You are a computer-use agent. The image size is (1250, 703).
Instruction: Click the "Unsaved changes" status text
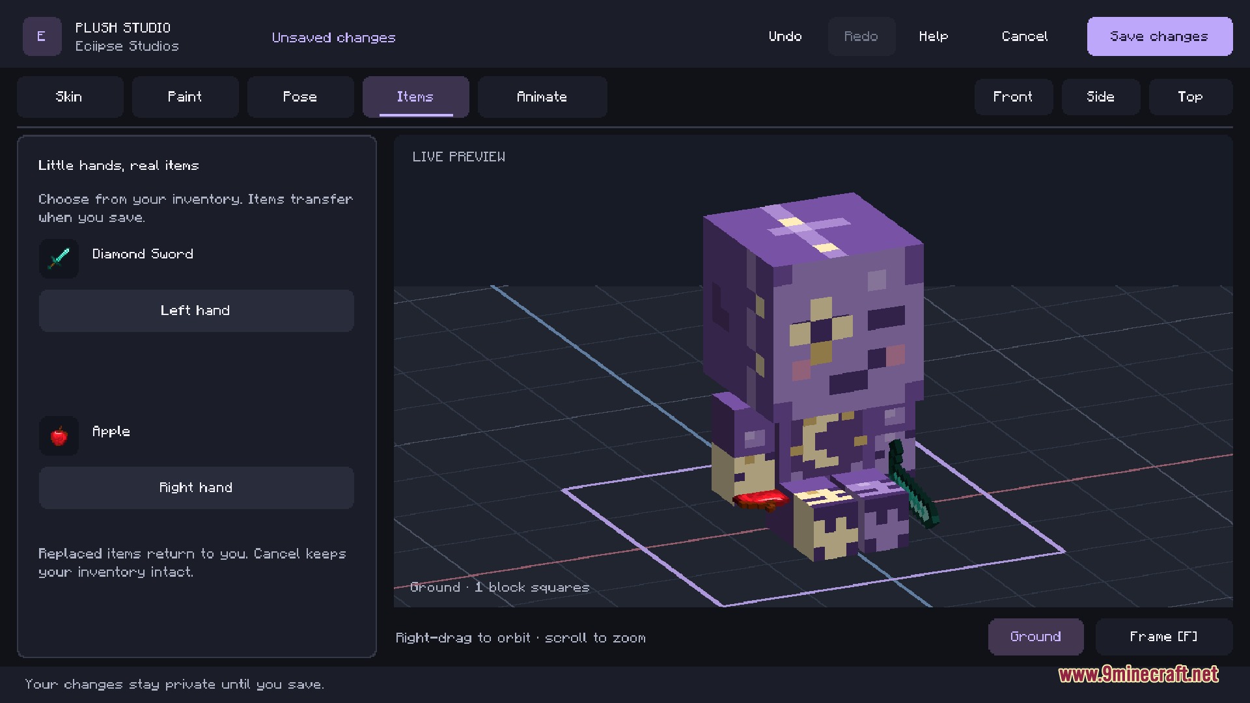point(333,38)
